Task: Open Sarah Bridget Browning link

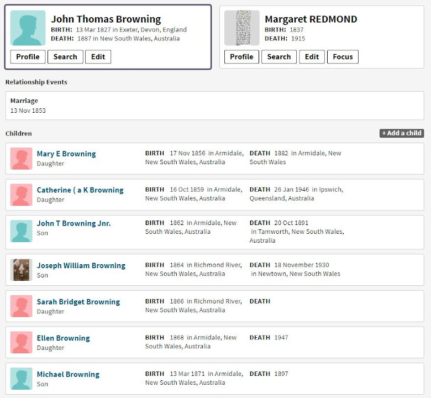Action: tap(78, 302)
